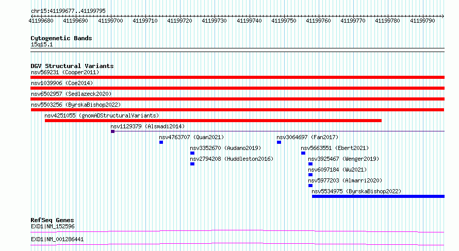Viewport: 459px width, 251px height.
Task: Click the Cytogenetic Bands track heading
Action: tap(61, 38)
